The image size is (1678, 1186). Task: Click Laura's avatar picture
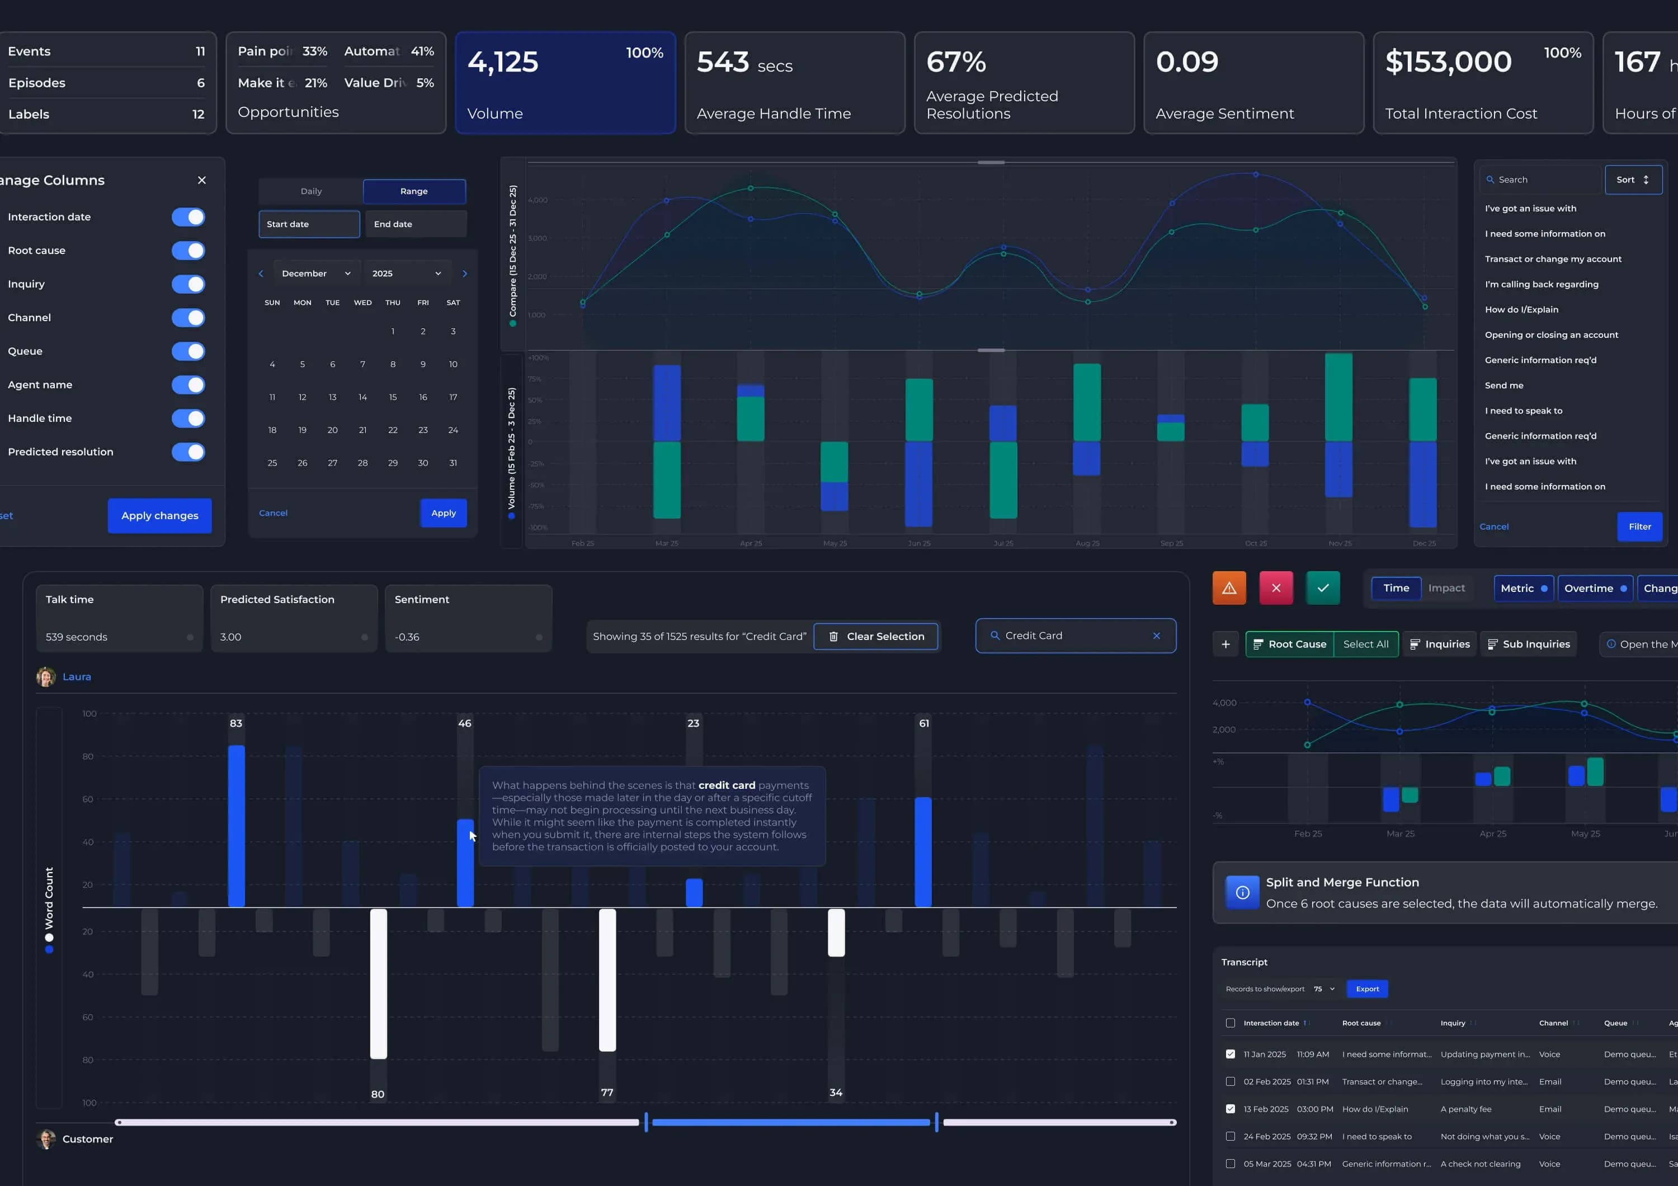46,677
